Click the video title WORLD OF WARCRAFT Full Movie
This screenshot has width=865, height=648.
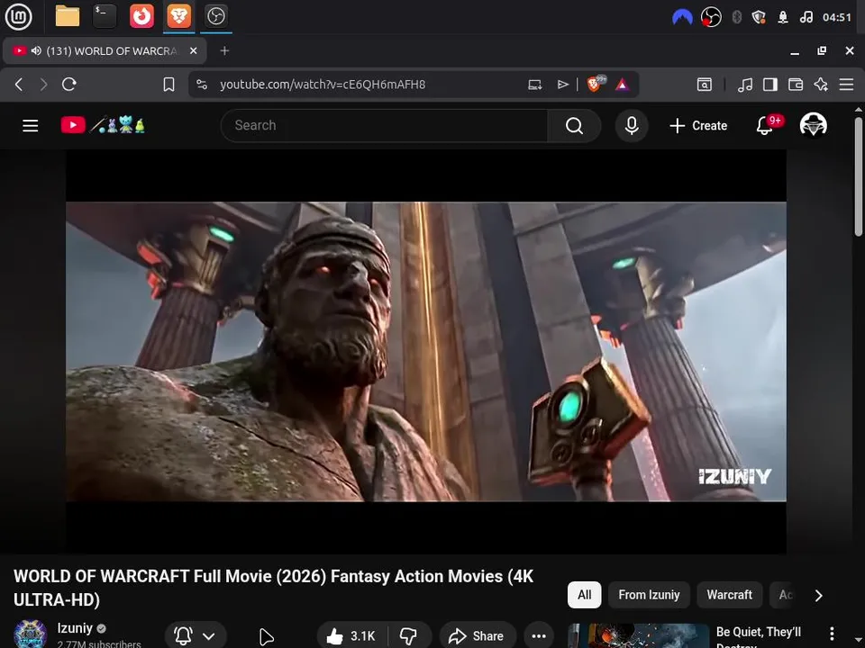pos(273,588)
